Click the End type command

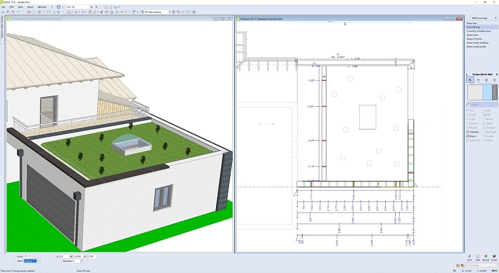pyautogui.click(x=489, y=127)
